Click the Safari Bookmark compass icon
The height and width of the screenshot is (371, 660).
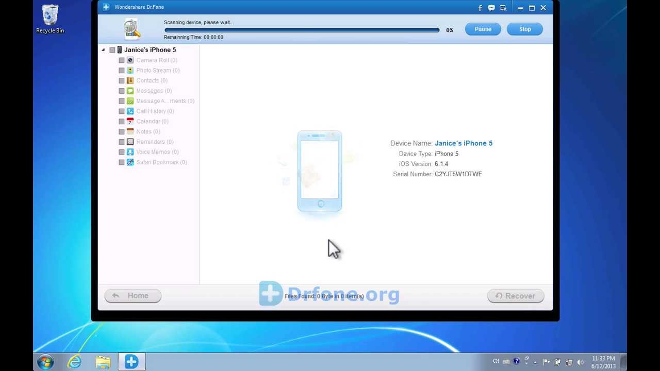click(x=130, y=162)
